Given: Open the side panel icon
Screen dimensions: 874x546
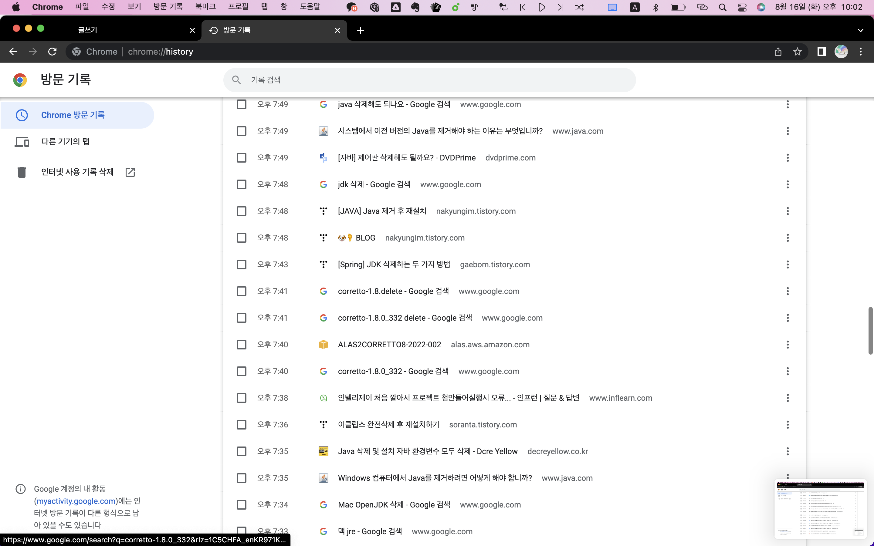Looking at the screenshot, I should click(x=821, y=52).
